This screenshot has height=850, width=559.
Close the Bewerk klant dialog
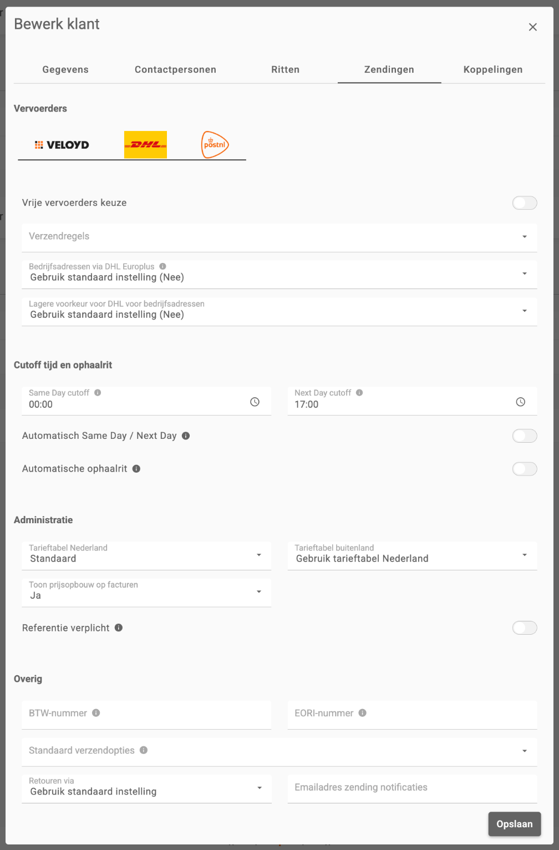pos(533,27)
